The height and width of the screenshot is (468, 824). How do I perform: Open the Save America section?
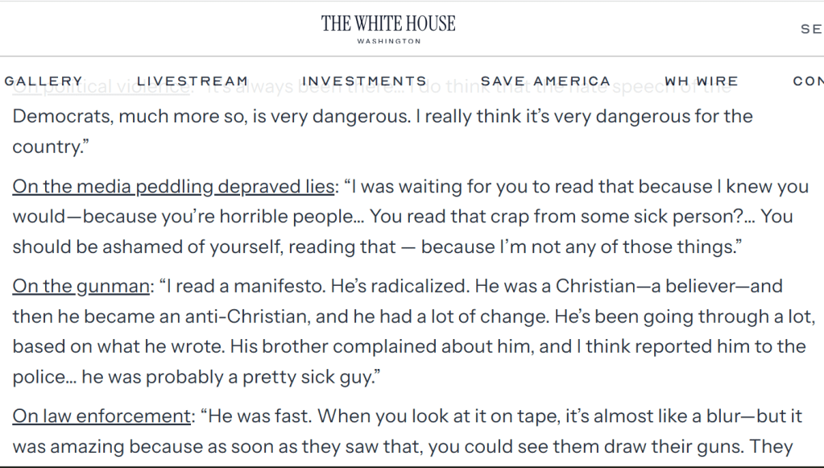tap(545, 81)
